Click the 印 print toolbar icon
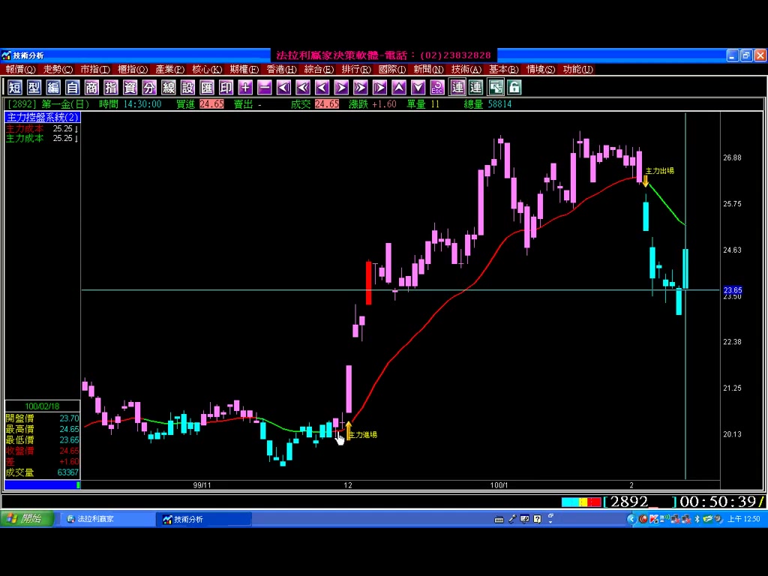 pos(226,88)
